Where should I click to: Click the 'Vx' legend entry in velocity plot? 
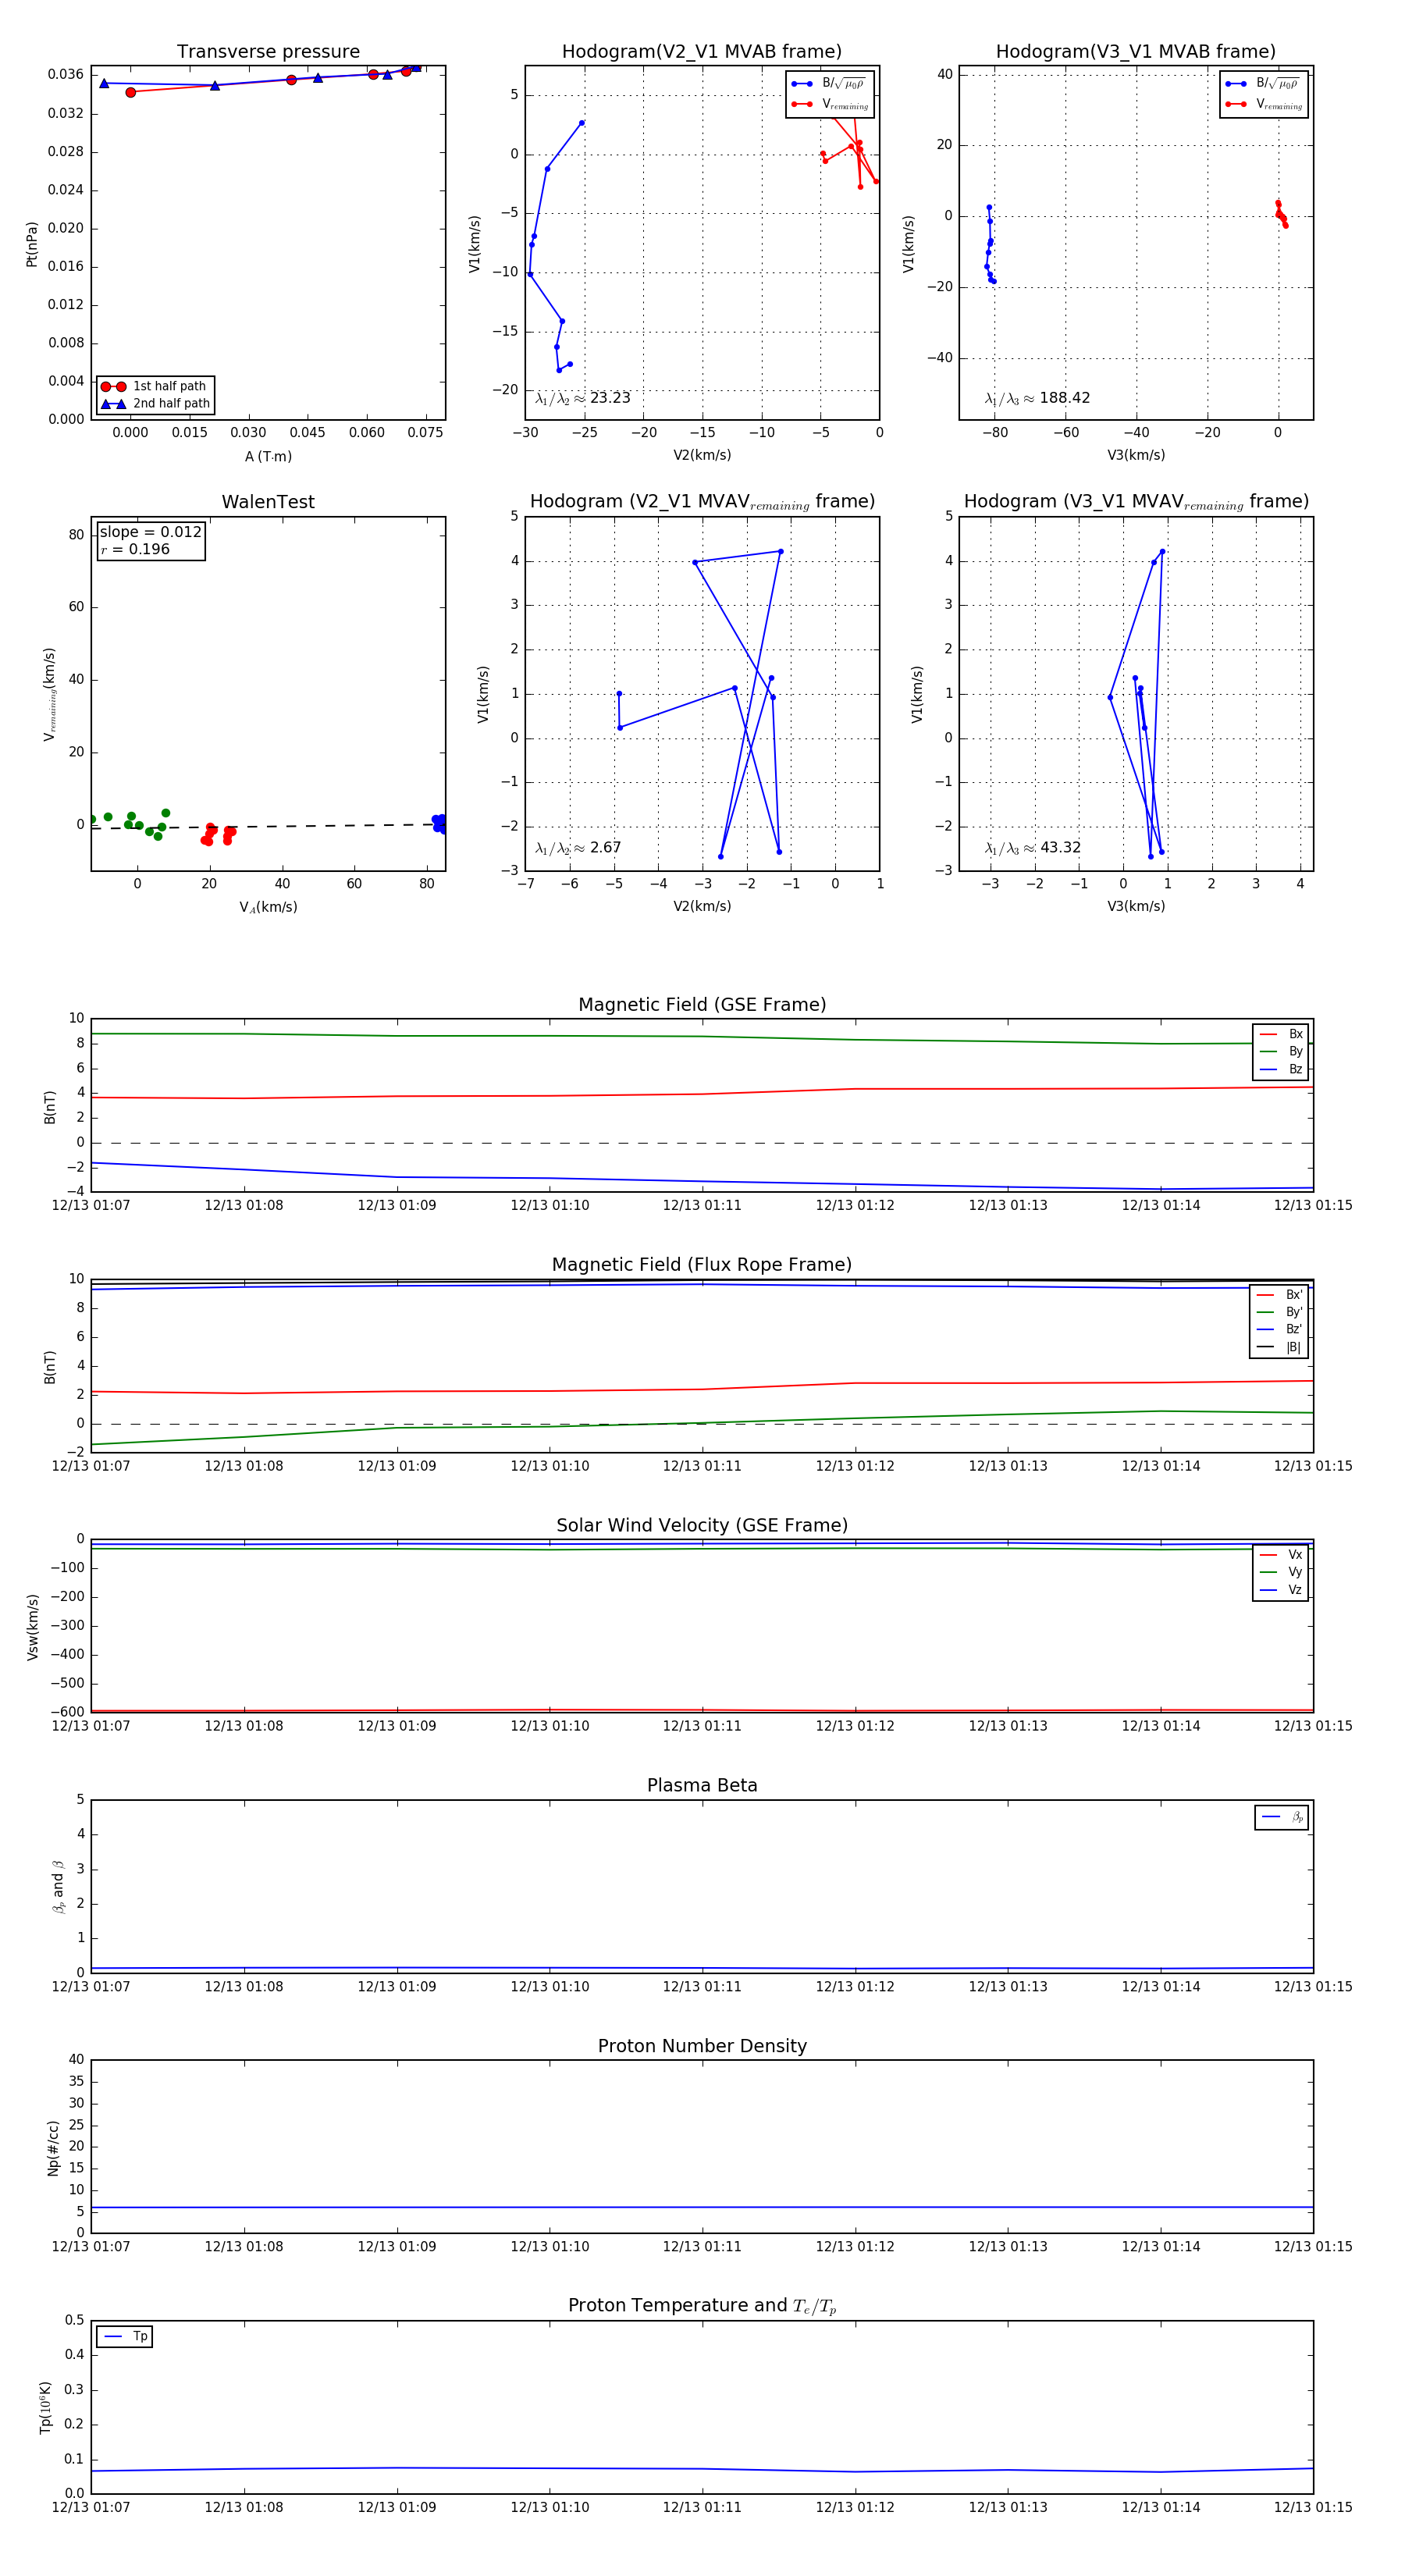[x=1281, y=1555]
